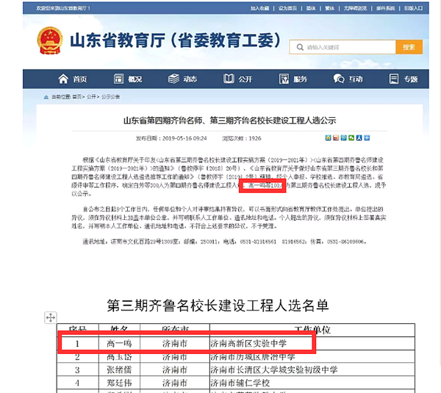Click the chat bubbles icon beside 互动
This screenshot has width=441, height=393.
point(339,79)
